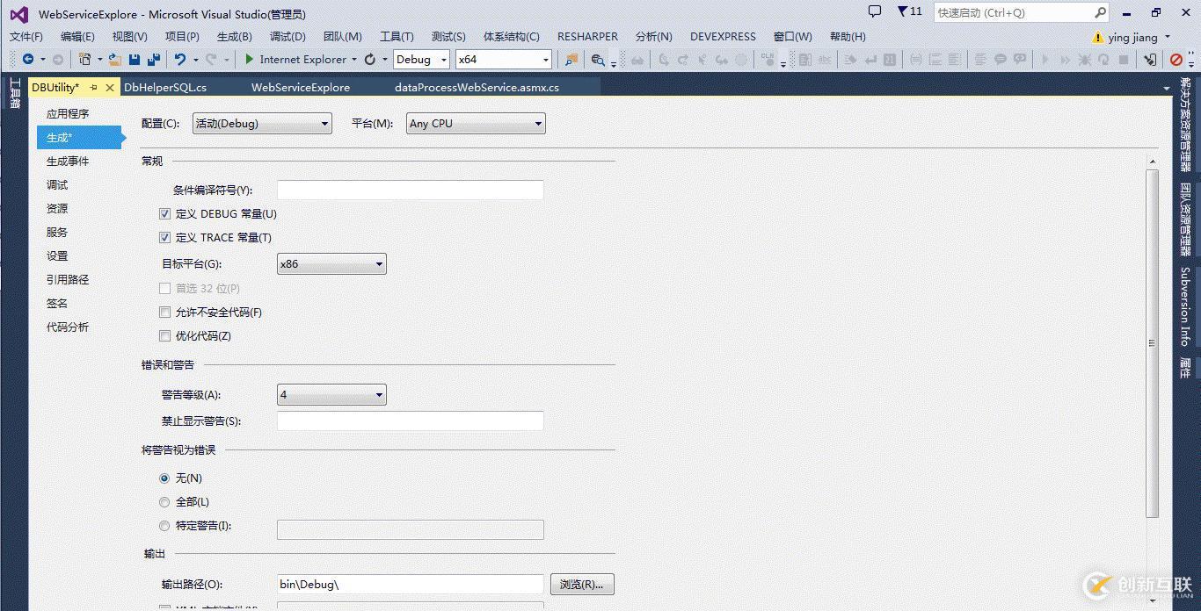Switch to DbHelperSQL.cs tab
Screen dimensions: 1201x611
click(x=165, y=87)
